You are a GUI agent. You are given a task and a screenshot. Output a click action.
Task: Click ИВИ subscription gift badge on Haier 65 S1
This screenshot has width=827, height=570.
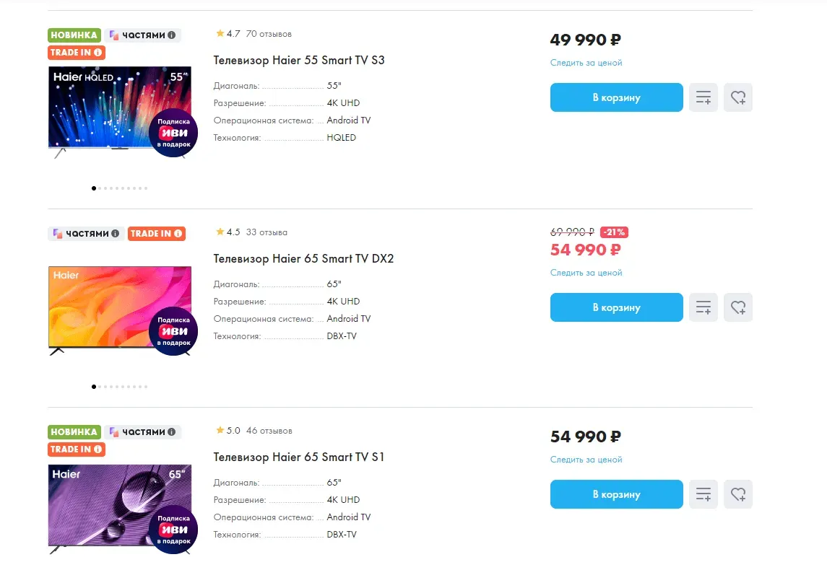(x=173, y=530)
